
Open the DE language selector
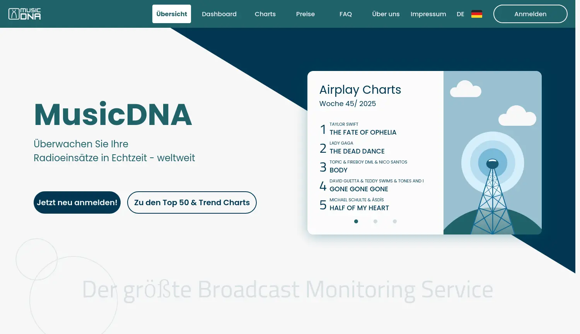pyautogui.click(x=460, y=14)
